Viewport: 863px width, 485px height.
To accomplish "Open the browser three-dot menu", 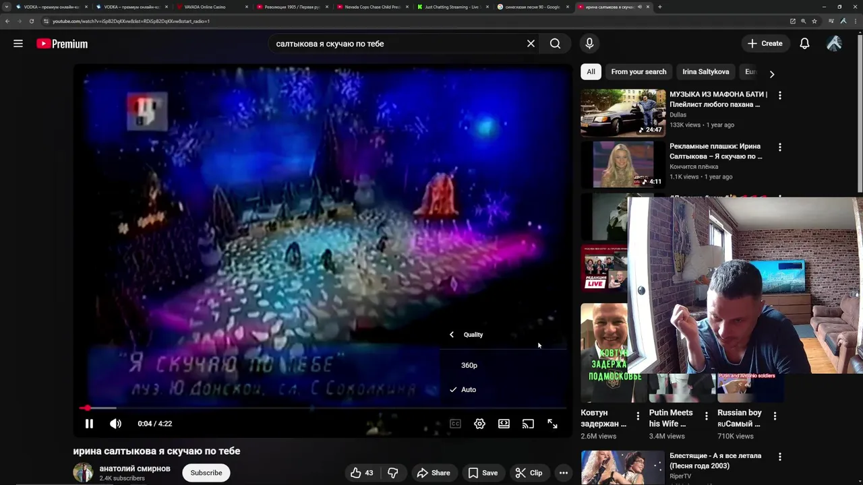I will (856, 21).
